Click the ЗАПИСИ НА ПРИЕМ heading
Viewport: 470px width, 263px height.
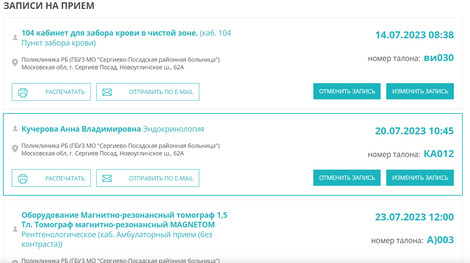(x=49, y=6)
